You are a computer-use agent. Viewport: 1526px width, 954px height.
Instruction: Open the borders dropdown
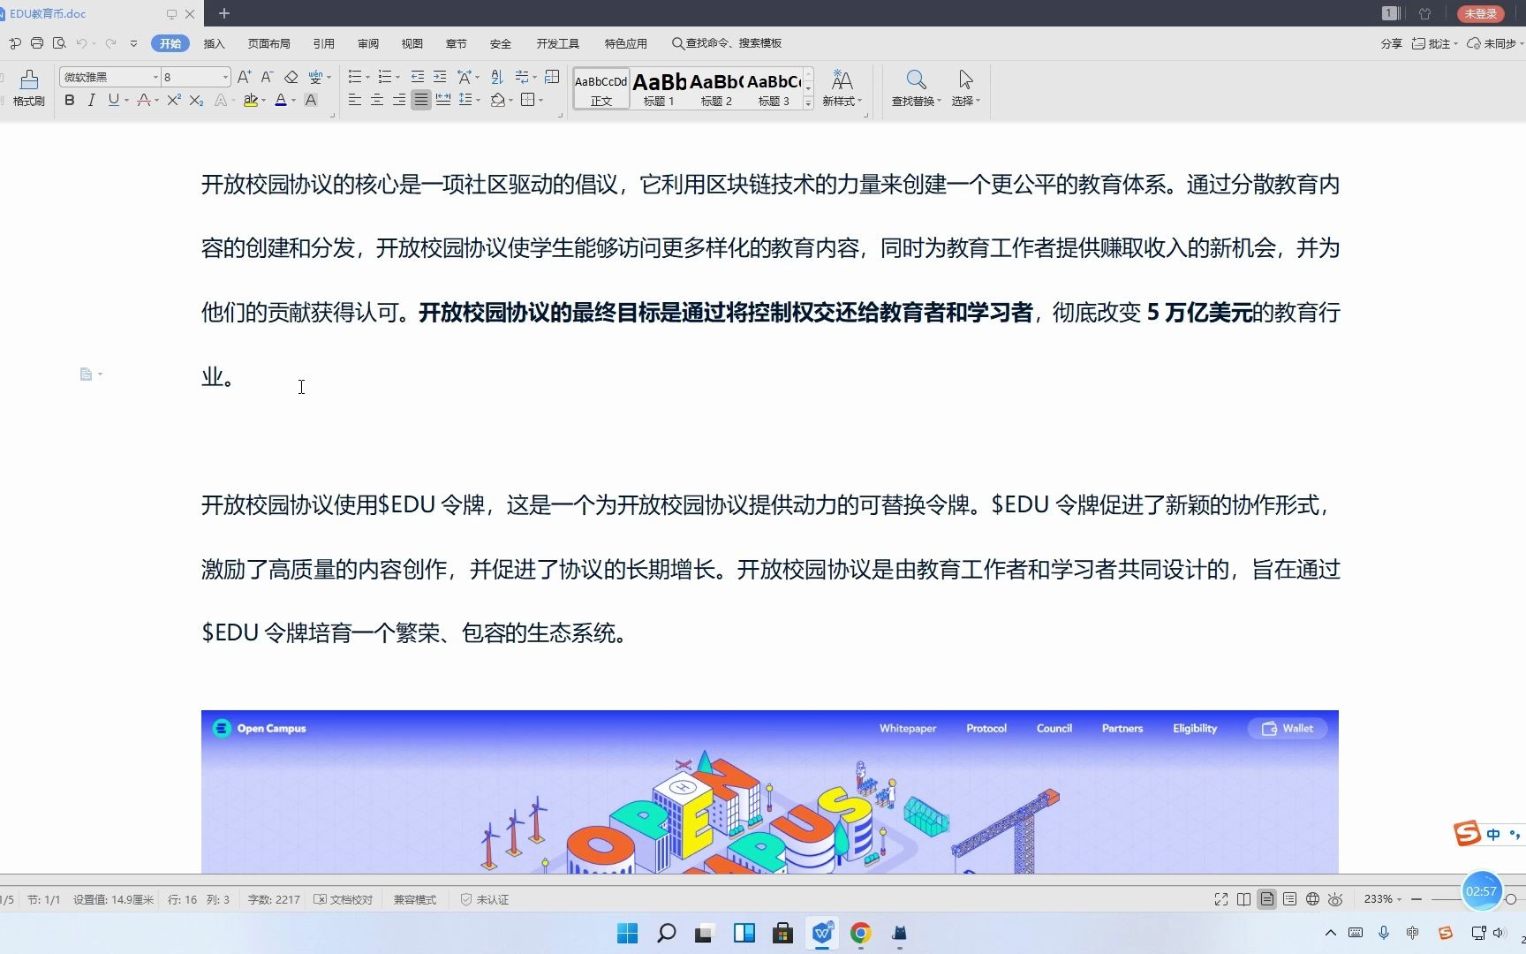tap(540, 101)
